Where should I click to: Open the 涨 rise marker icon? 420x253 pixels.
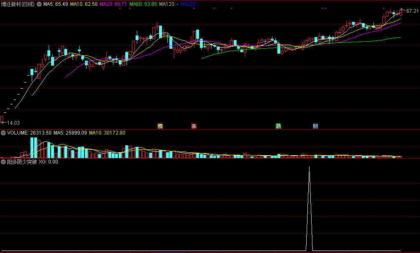click(194, 126)
